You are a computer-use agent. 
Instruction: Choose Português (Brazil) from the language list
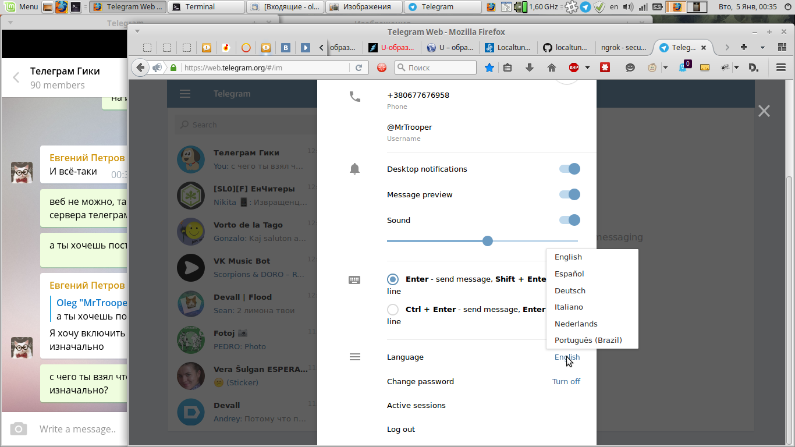[592, 340]
